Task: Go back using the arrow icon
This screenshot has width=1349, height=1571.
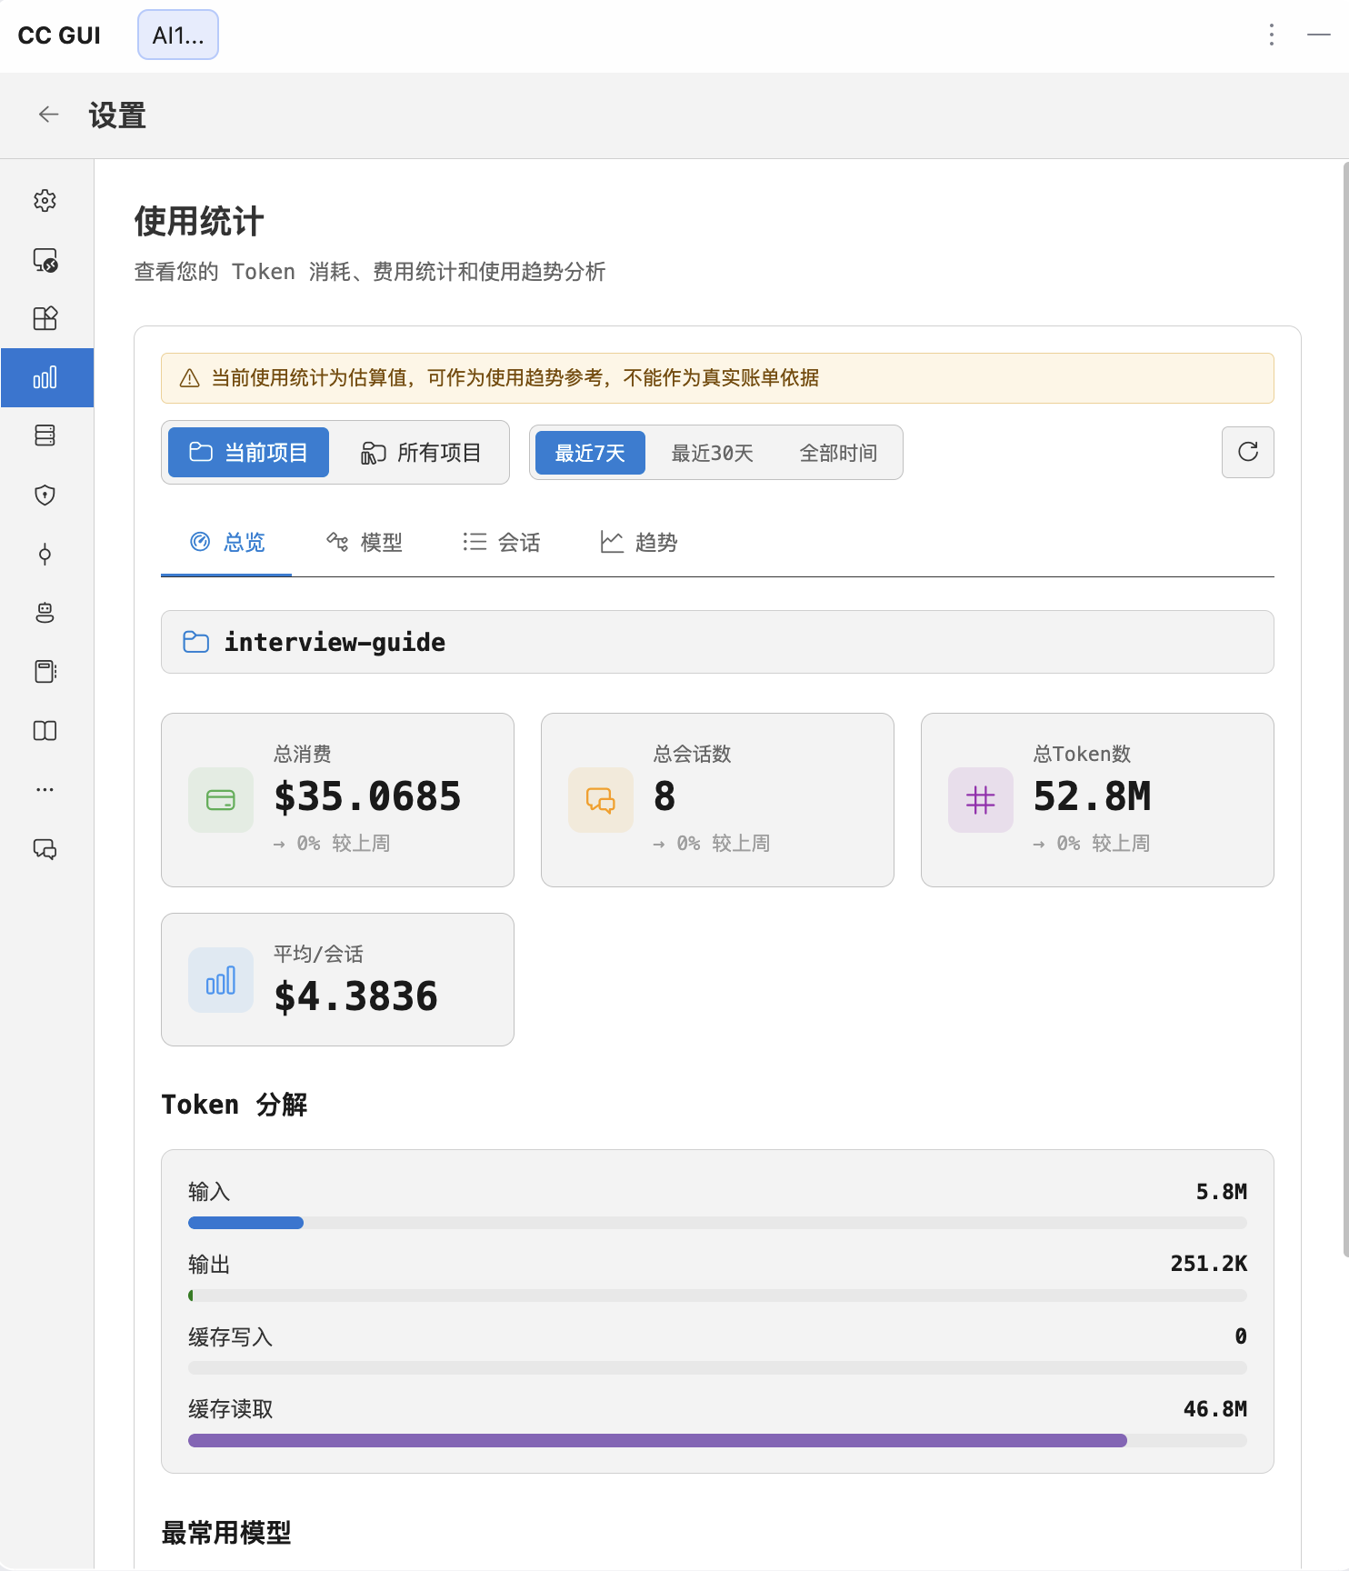Action: [x=49, y=115]
